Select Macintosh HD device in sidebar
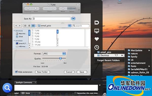152x96 pixels. click(x=21, y=34)
